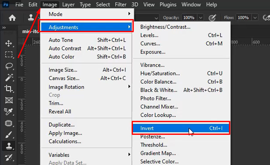
Task: Select the Brush tool
Action: tap(9, 134)
